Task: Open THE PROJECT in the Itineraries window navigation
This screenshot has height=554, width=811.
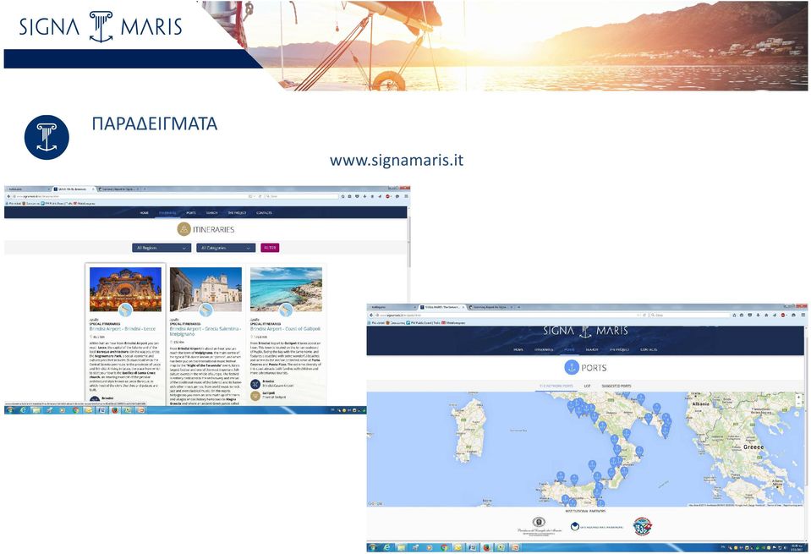Action: coord(237,212)
